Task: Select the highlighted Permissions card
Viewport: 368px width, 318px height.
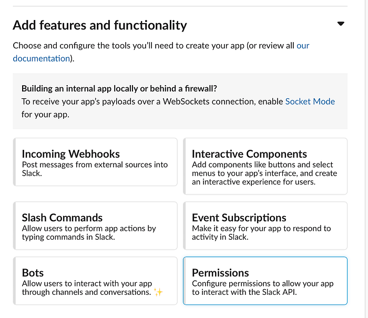Action: [x=265, y=281]
